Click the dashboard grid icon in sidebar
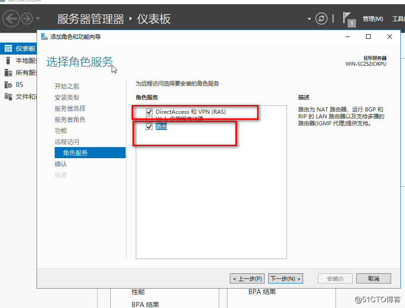Viewport: 405px width, 308px height. coord(8,49)
